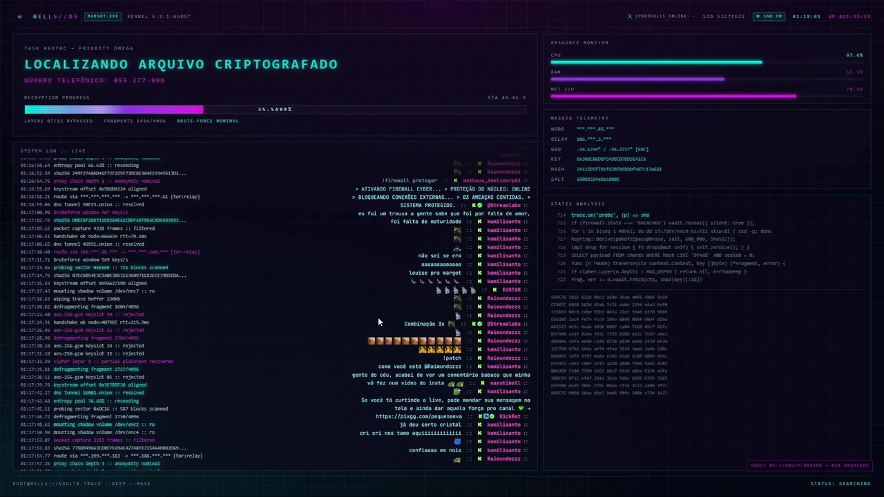Click the Kick icon beside EUSTAH

click(x=494, y=290)
